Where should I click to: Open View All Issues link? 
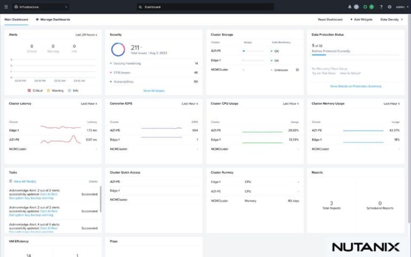tap(154, 90)
